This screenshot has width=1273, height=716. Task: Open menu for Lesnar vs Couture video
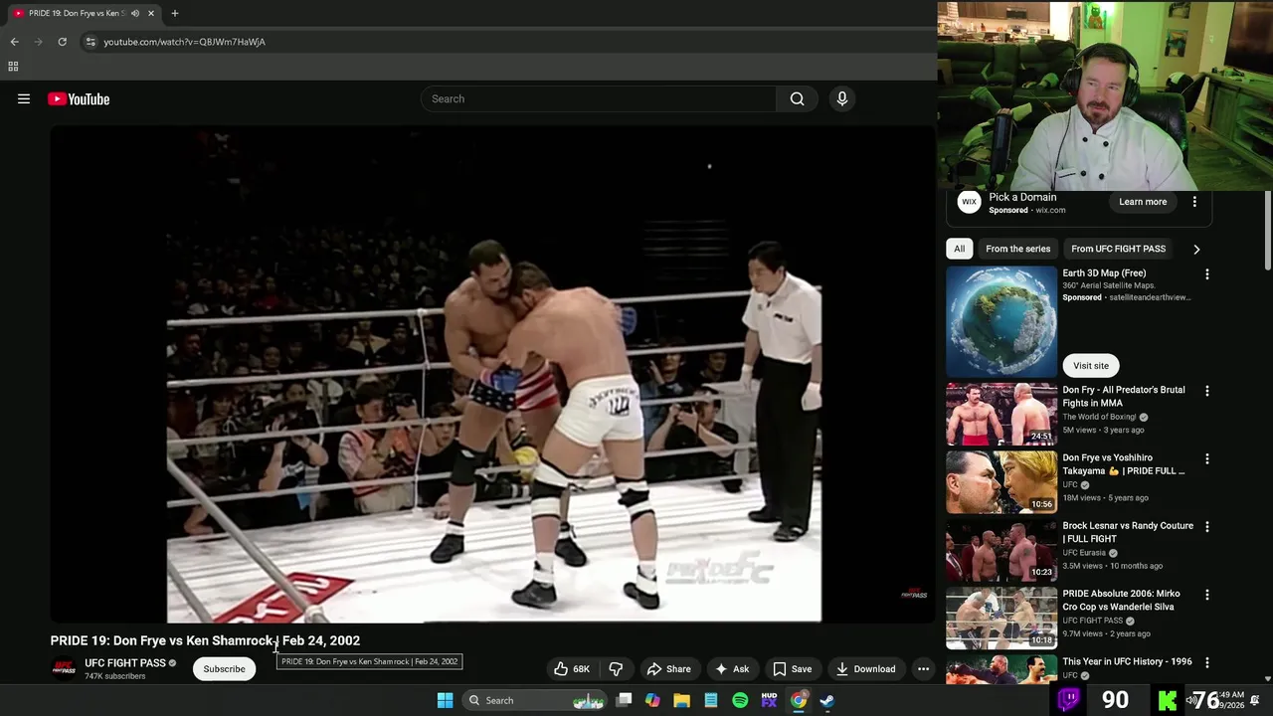click(1206, 527)
